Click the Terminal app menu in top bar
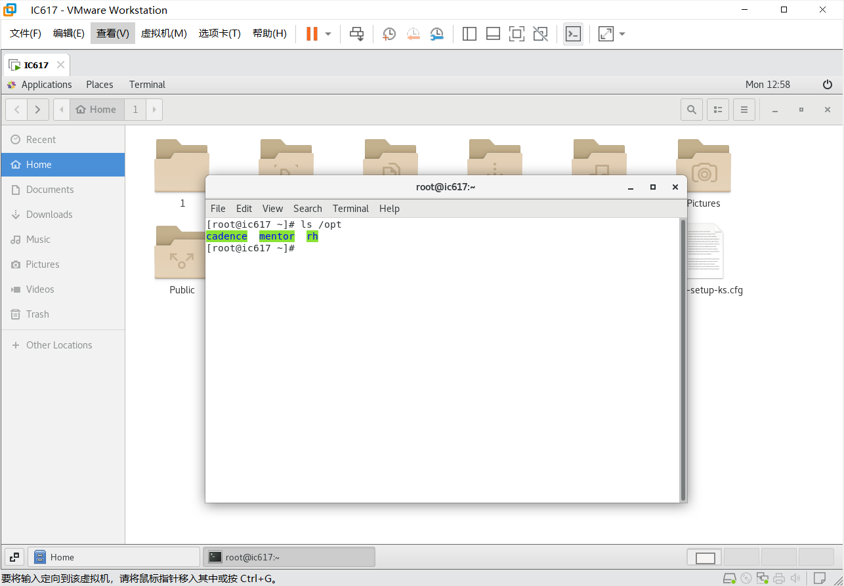This screenshot has width=844, height=586. coord(147,85)
